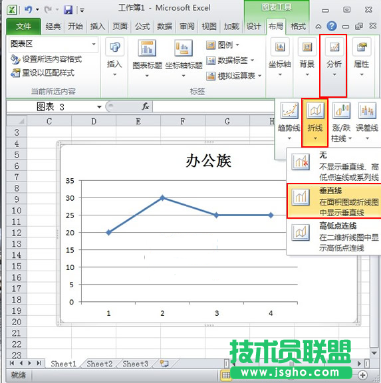The height and width of the screenshot is (383, 381).
Task: Click the 趋势线 trendline icon
Action: (289, 110)
